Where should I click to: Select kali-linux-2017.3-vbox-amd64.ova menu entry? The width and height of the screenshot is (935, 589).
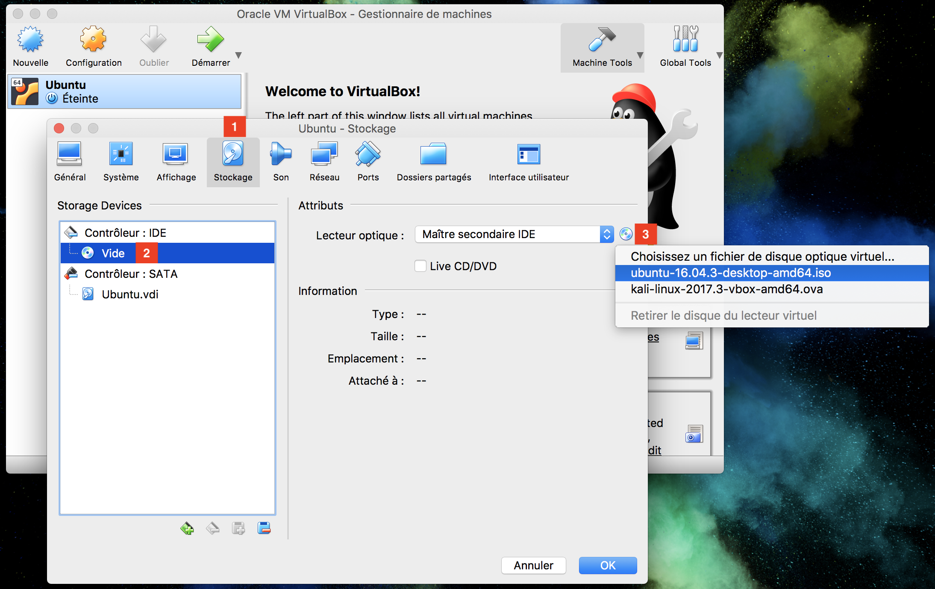(772, 289)
